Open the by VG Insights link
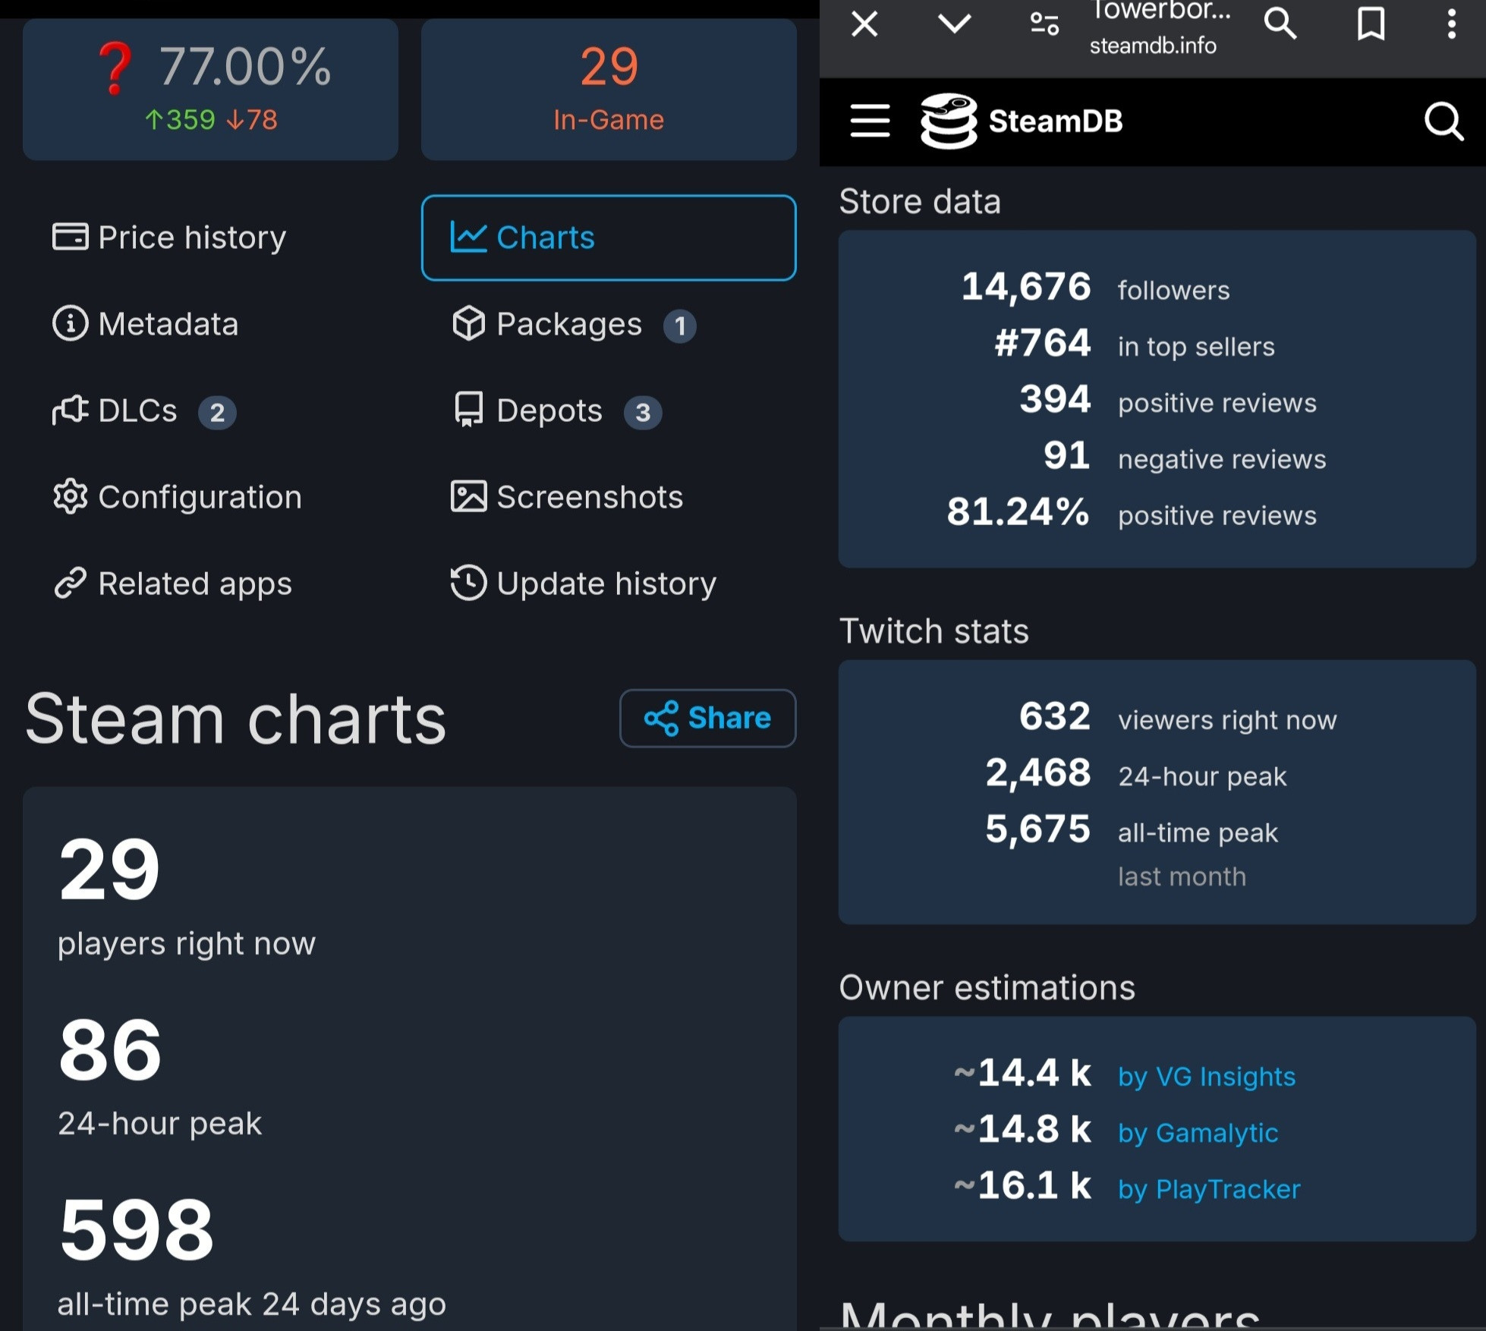The width and height of the screenshot is (1486, 1331). click(x=1207, y=1076)
